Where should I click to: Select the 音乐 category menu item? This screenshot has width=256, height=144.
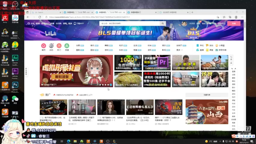(x=94, y=45)
